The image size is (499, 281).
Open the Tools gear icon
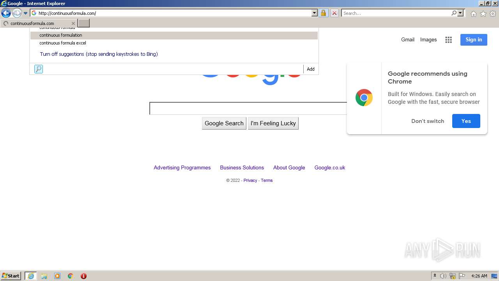coord(493,14)
